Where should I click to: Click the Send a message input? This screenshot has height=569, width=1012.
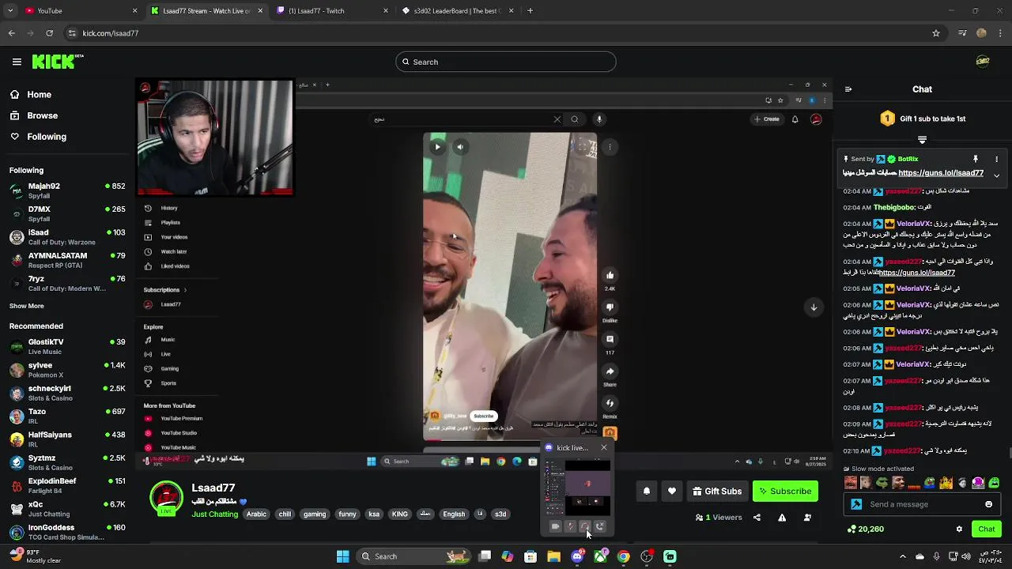click(921, 504)
